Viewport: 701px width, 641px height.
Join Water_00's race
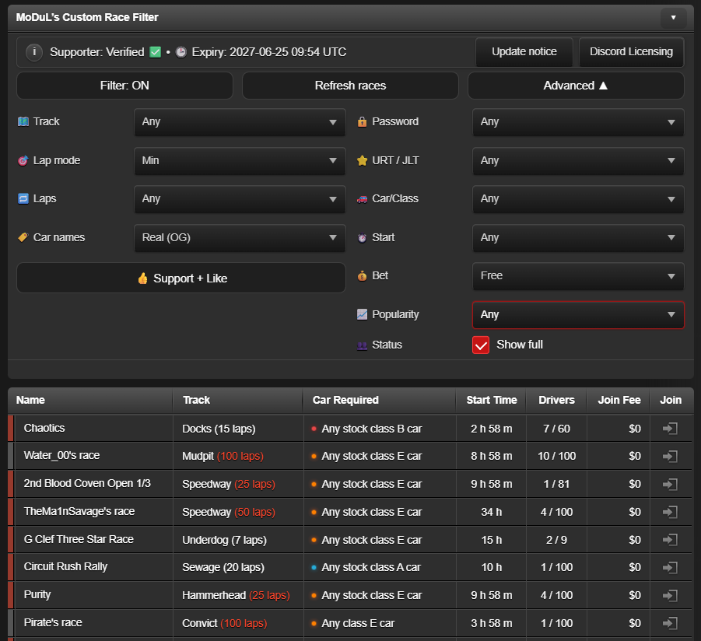(x=670, y=457)
